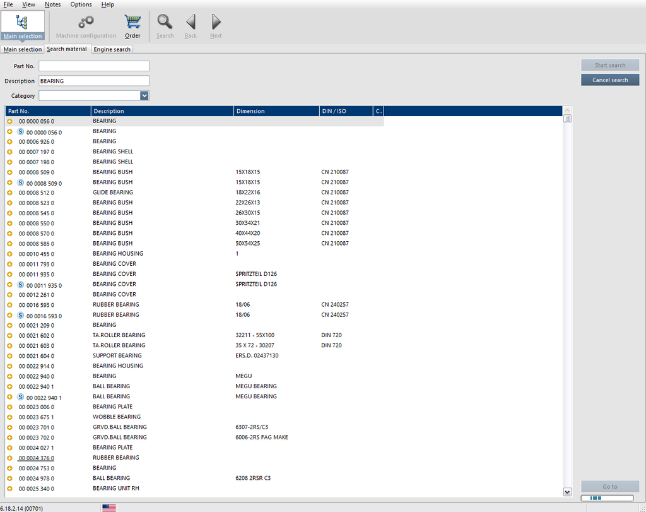Open the Notes menu
The image size is (646, 512).
coord(53,4)
